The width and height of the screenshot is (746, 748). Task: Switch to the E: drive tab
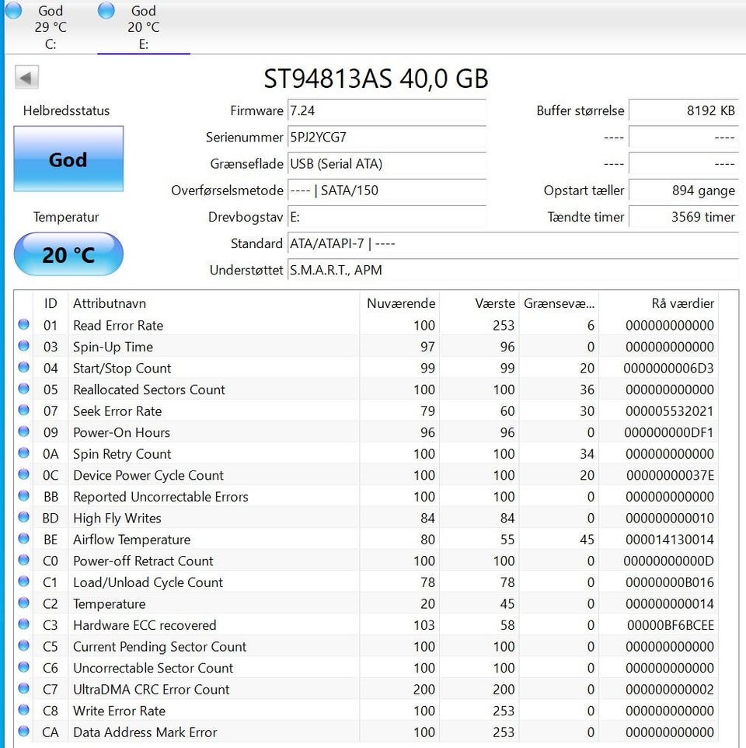click(144, 27)
